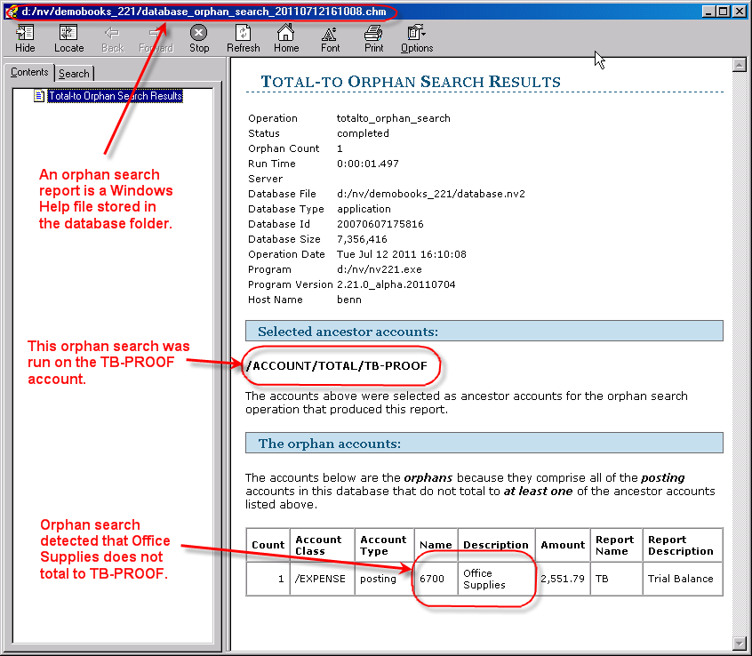Click the Forward navigation icon
Image resolution: width=752 pixels, height=656 pixels.
(x=156, y=38)
